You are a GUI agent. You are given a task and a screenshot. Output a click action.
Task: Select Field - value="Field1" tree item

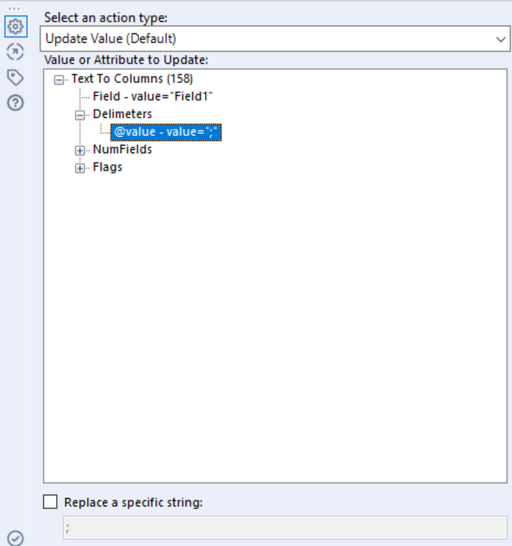153,96
